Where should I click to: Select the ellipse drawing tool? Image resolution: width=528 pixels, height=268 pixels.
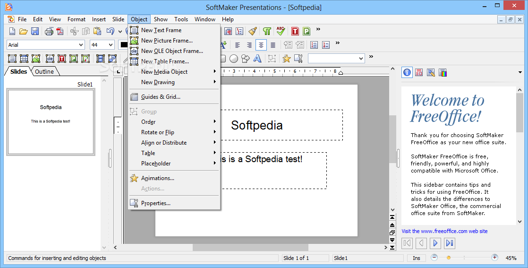point(234,59)
